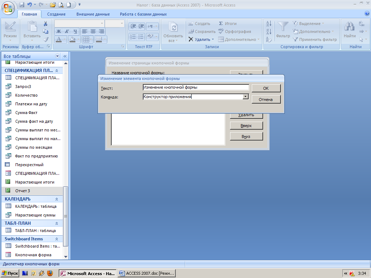Click the Вставить paste icon
This screenshot has width=371, height=278.
(32, 26)
